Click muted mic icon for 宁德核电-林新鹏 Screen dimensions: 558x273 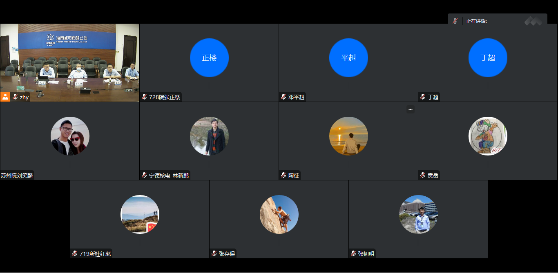tap(144, 175)
